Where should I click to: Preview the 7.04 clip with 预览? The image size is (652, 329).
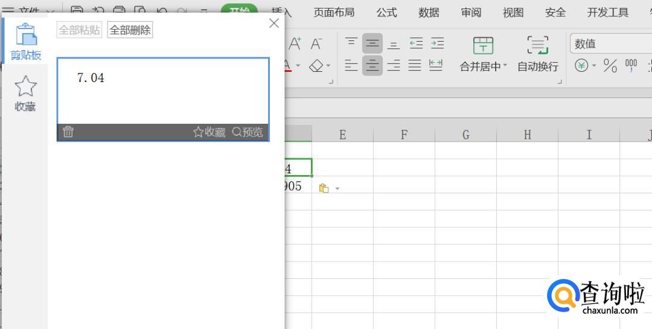click(x=248, y=132)
